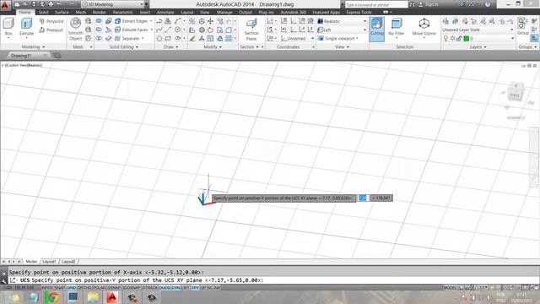Expand the Modeling panel

coord(33,47)
